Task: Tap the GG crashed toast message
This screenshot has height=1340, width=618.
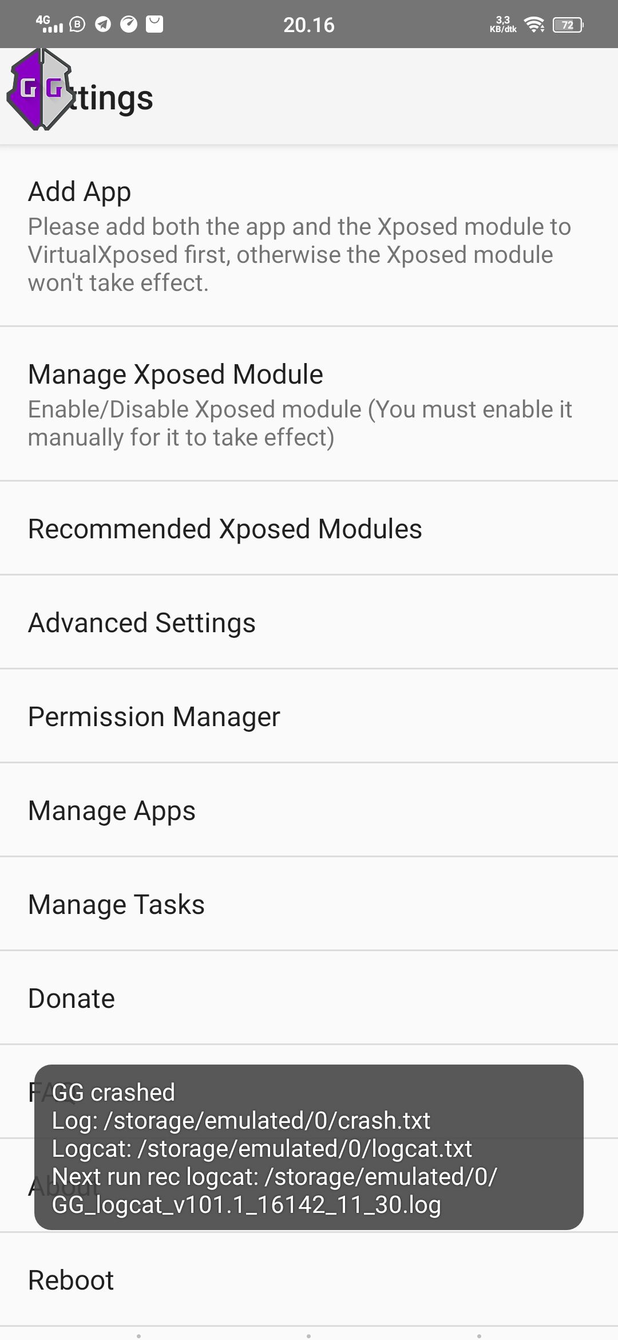Action: tap(309, 1148)
